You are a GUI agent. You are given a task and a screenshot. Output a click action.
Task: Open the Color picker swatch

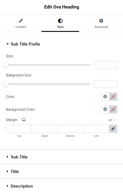click(x=113, y=96)
